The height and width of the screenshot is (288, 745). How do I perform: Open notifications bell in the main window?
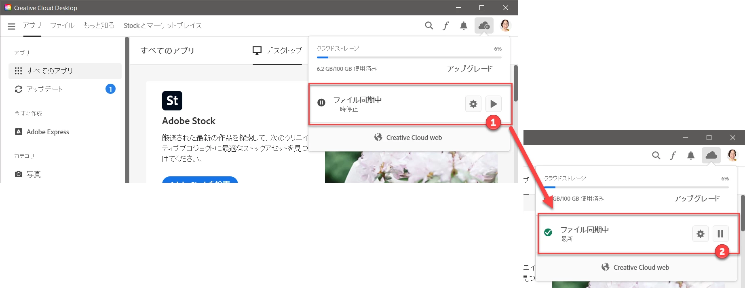tap(464, 26)
